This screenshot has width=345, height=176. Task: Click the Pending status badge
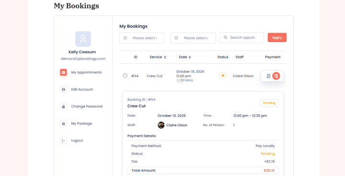coord(269,103)
